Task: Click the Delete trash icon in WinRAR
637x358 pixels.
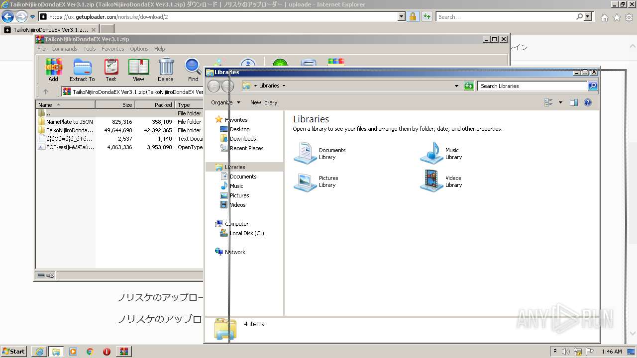Action: 166,70
